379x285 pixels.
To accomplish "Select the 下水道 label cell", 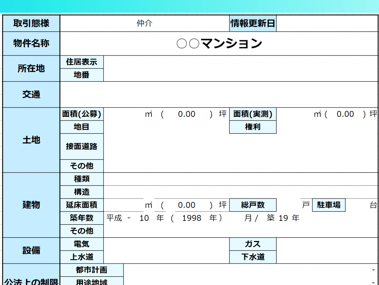I will pyautogui.click(x=252, y=257).
